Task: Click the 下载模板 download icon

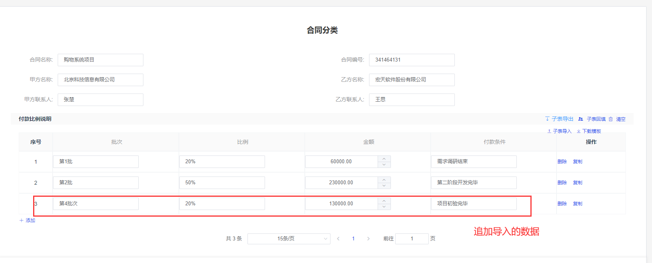Action: tap(579, 131)
